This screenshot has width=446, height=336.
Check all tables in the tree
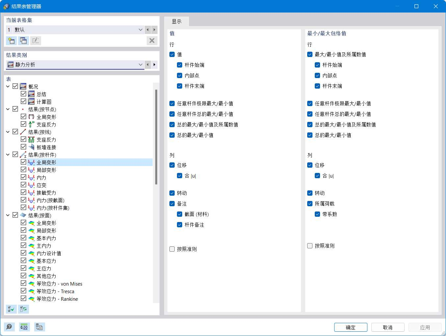(x=11, y=309)
